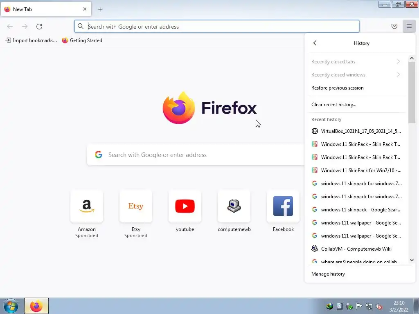Click the CollabVM computer favicon in history
The image size is (419, 314).
tap(315, 249)
